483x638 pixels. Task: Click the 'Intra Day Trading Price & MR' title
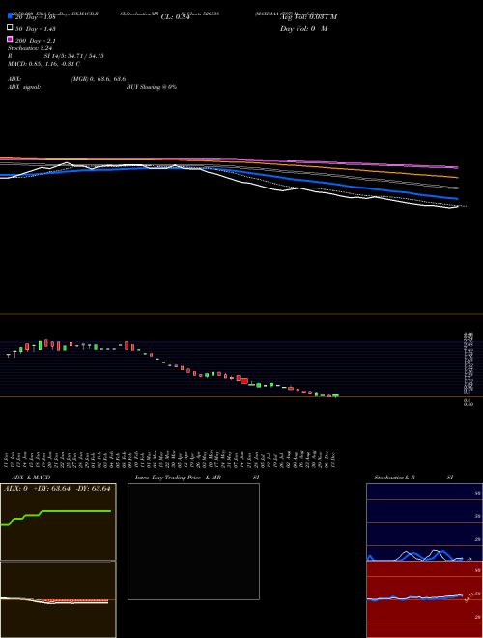(x=178, y=478)
